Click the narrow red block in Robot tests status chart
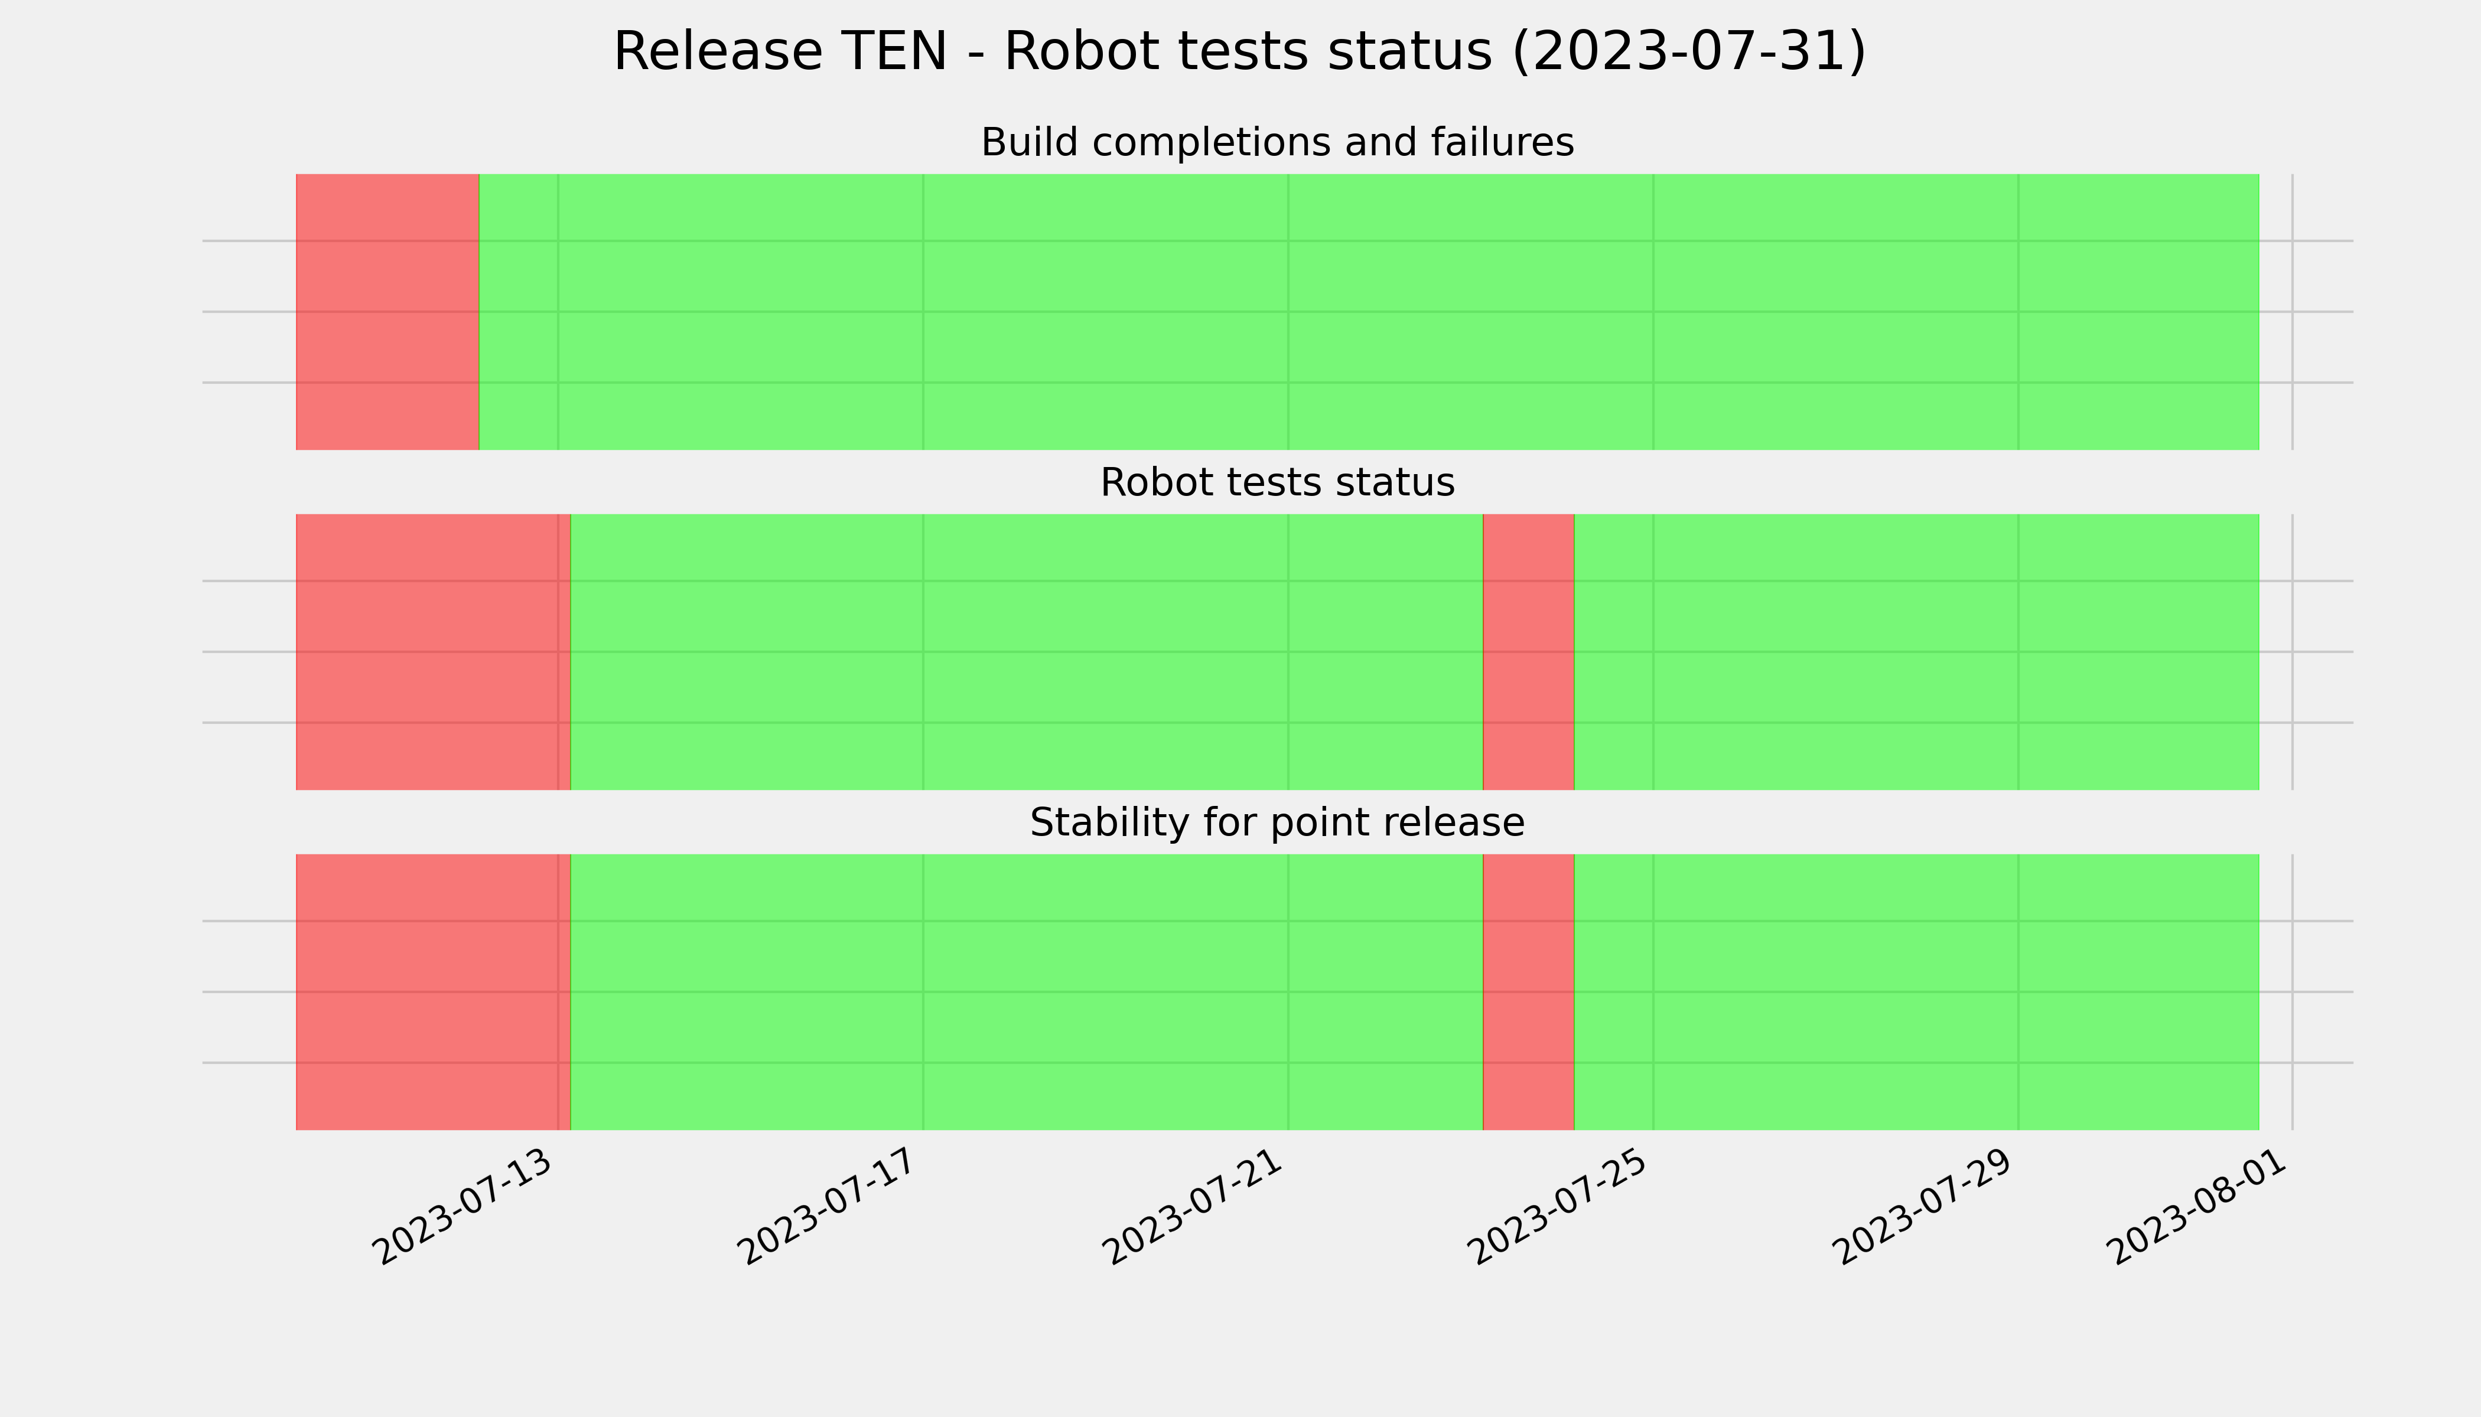Viewport: 2481px width, 1417px height. point(1529,652)
